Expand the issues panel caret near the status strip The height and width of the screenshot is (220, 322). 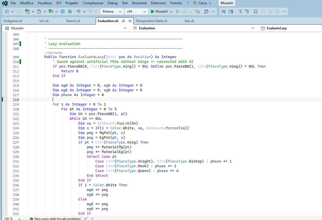click(92, 219)
